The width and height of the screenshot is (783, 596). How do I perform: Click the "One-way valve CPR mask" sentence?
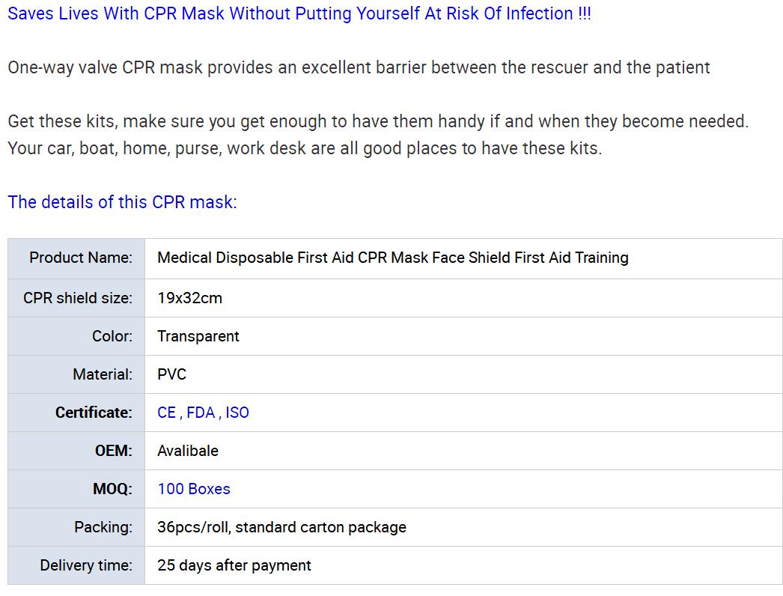click(359, 67)
